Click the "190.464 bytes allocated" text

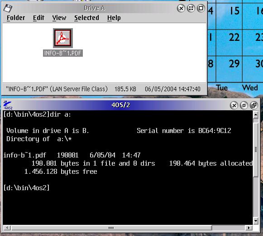tap(210, 163)
